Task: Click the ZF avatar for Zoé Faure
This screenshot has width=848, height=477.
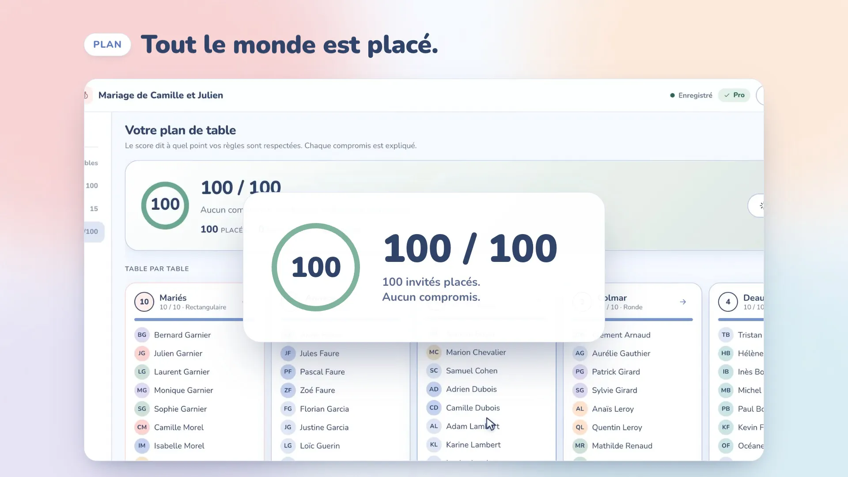Action: 288,390
